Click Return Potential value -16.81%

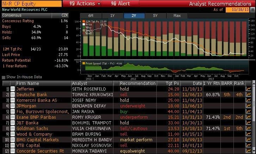pos(61,60)
